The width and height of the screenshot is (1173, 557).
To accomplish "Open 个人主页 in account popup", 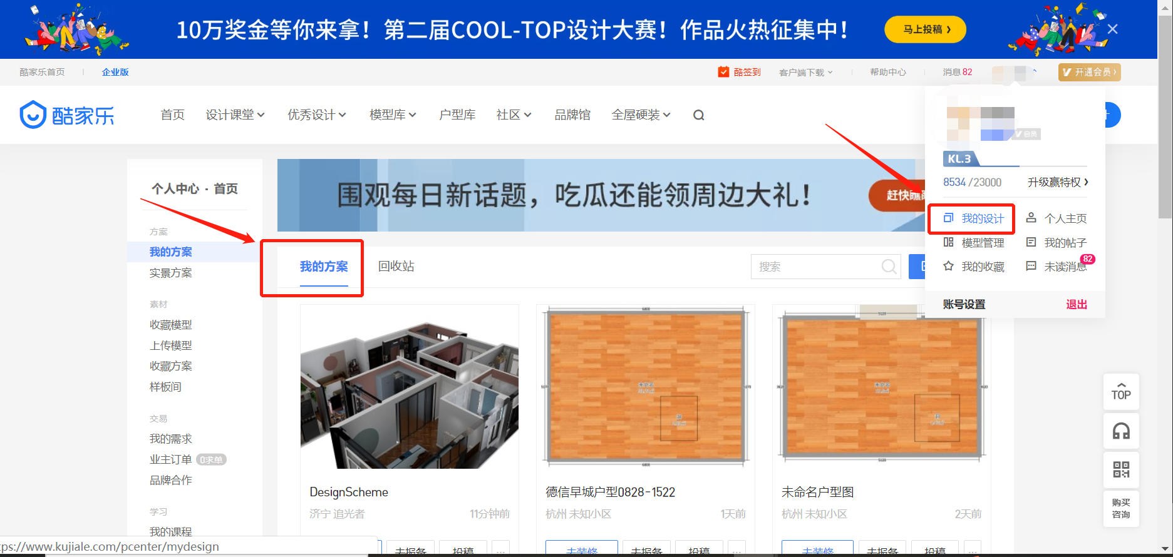I will [1057, 218].
